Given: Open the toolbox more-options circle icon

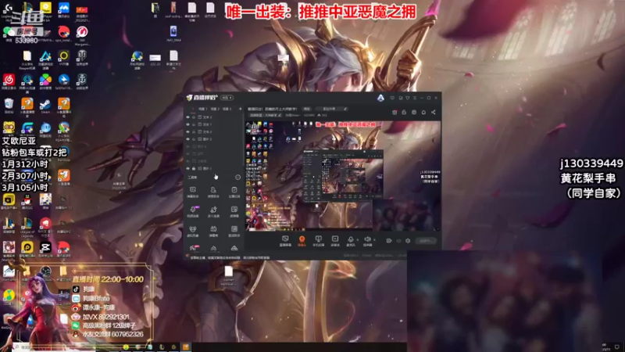Looking at the screenshot, I should 238,178.
